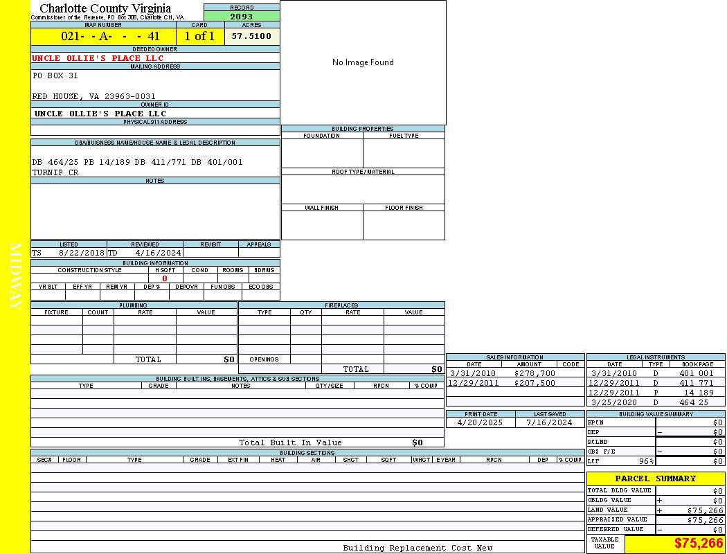Click the red taxable value $75,266
This screenshot has width=727, height=554.
coord(699,544)
